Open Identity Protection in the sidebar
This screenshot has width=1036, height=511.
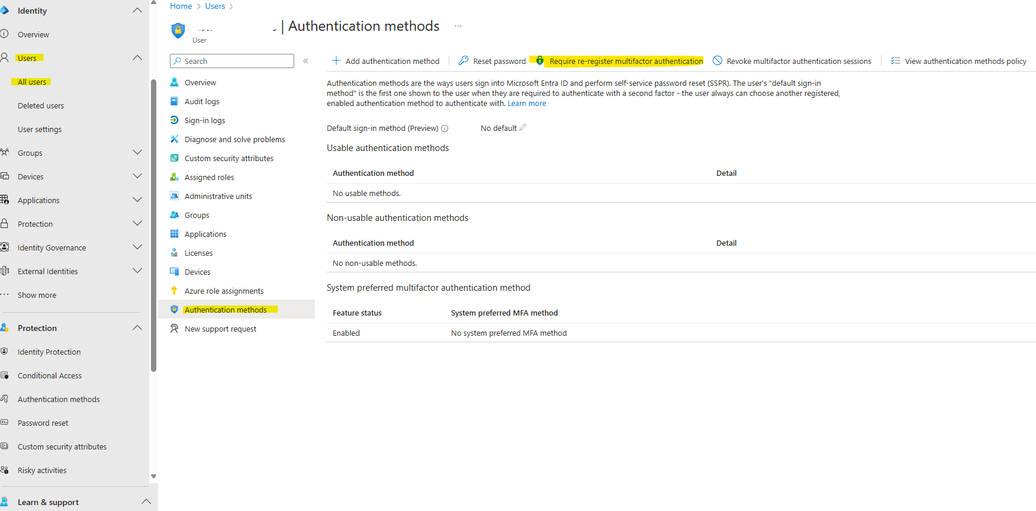[x=49, y=352]
